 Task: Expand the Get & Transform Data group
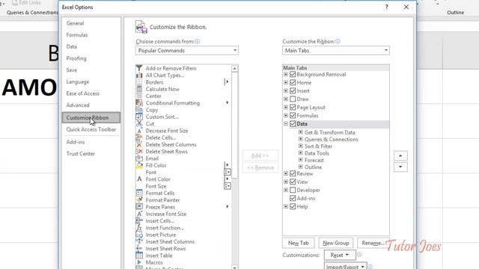click(301, 132)
